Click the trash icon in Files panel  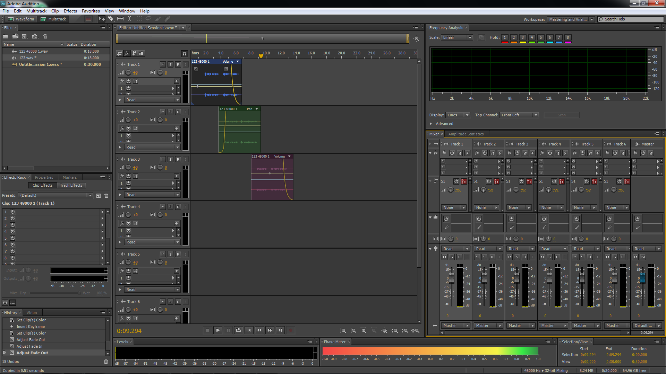point(45,36)
